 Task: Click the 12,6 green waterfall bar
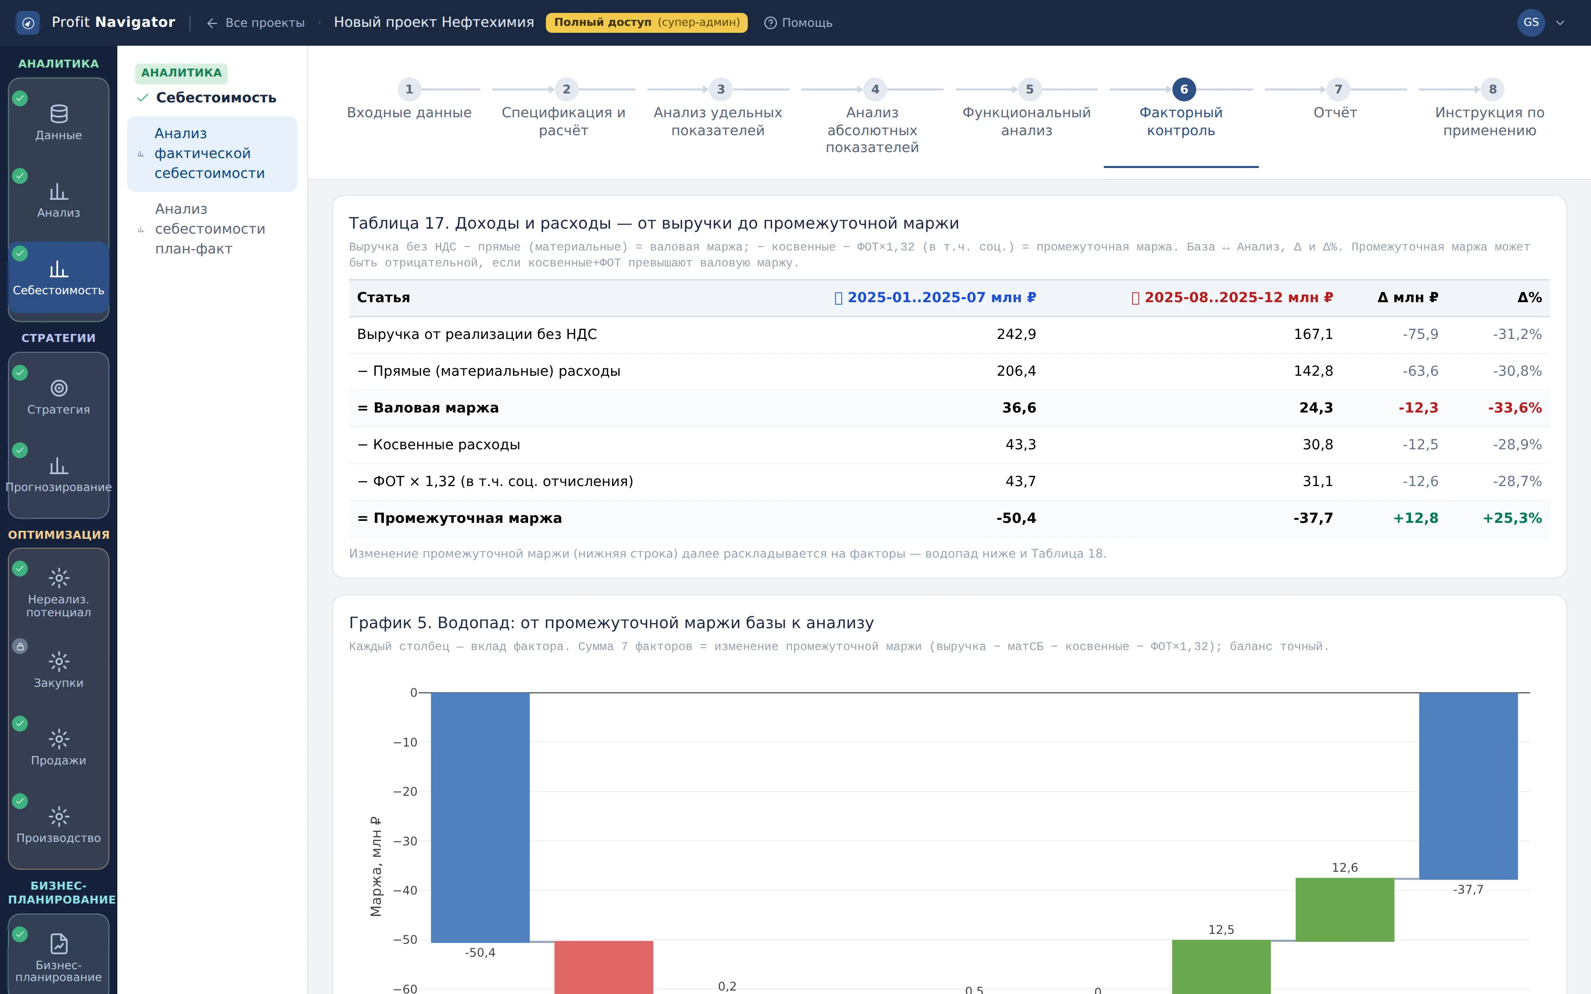(x=1344, y=909)
